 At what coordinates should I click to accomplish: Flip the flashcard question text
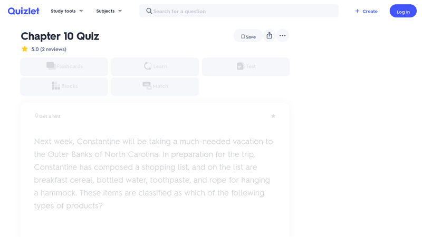pos(154,173)
